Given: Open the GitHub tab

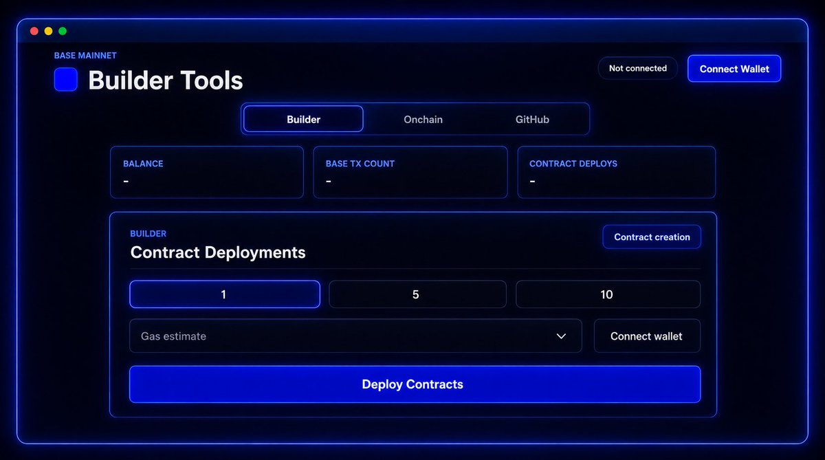Looking at the screenshot, I should click(532, 119).
